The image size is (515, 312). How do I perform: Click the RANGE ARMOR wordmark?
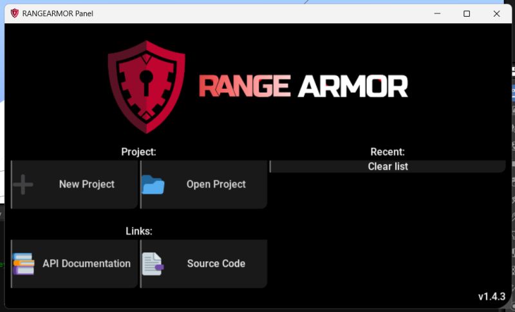[303, 86]
